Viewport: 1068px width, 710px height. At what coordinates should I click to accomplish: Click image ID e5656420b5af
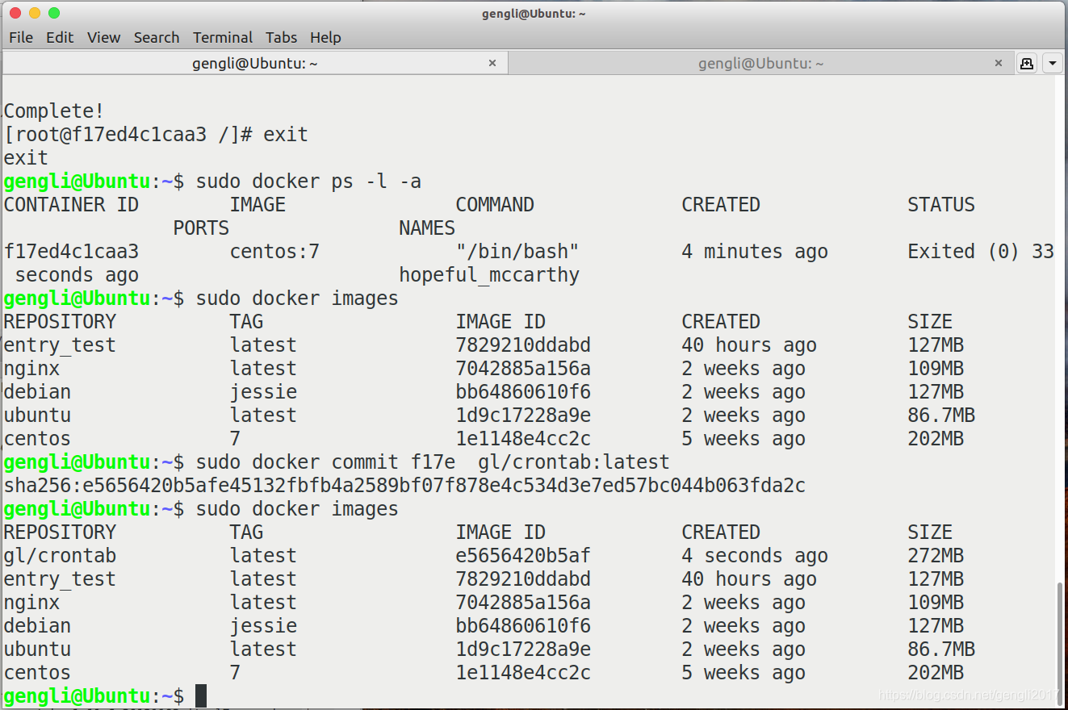click(x=523, y=556)
